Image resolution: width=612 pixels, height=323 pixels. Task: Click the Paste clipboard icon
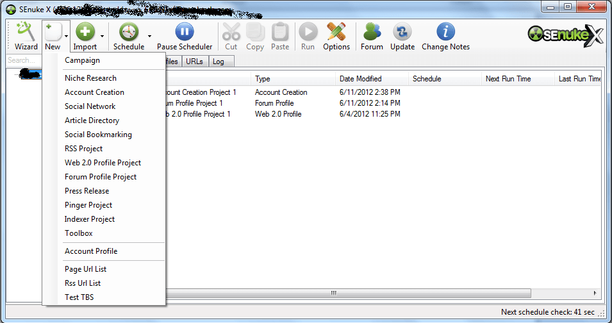(x=280, y=31)
